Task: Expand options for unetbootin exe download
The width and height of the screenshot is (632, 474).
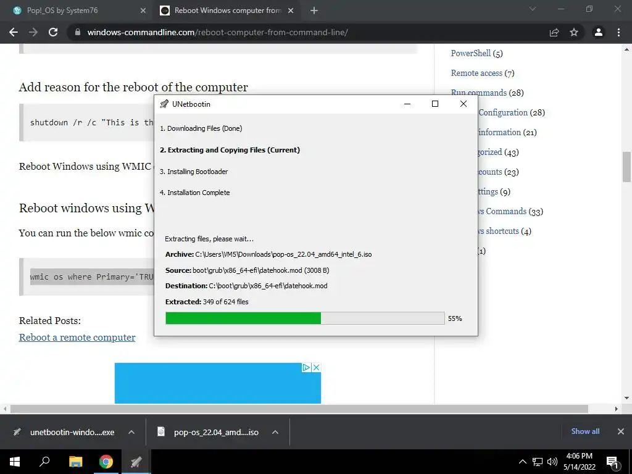Action: 131,432
